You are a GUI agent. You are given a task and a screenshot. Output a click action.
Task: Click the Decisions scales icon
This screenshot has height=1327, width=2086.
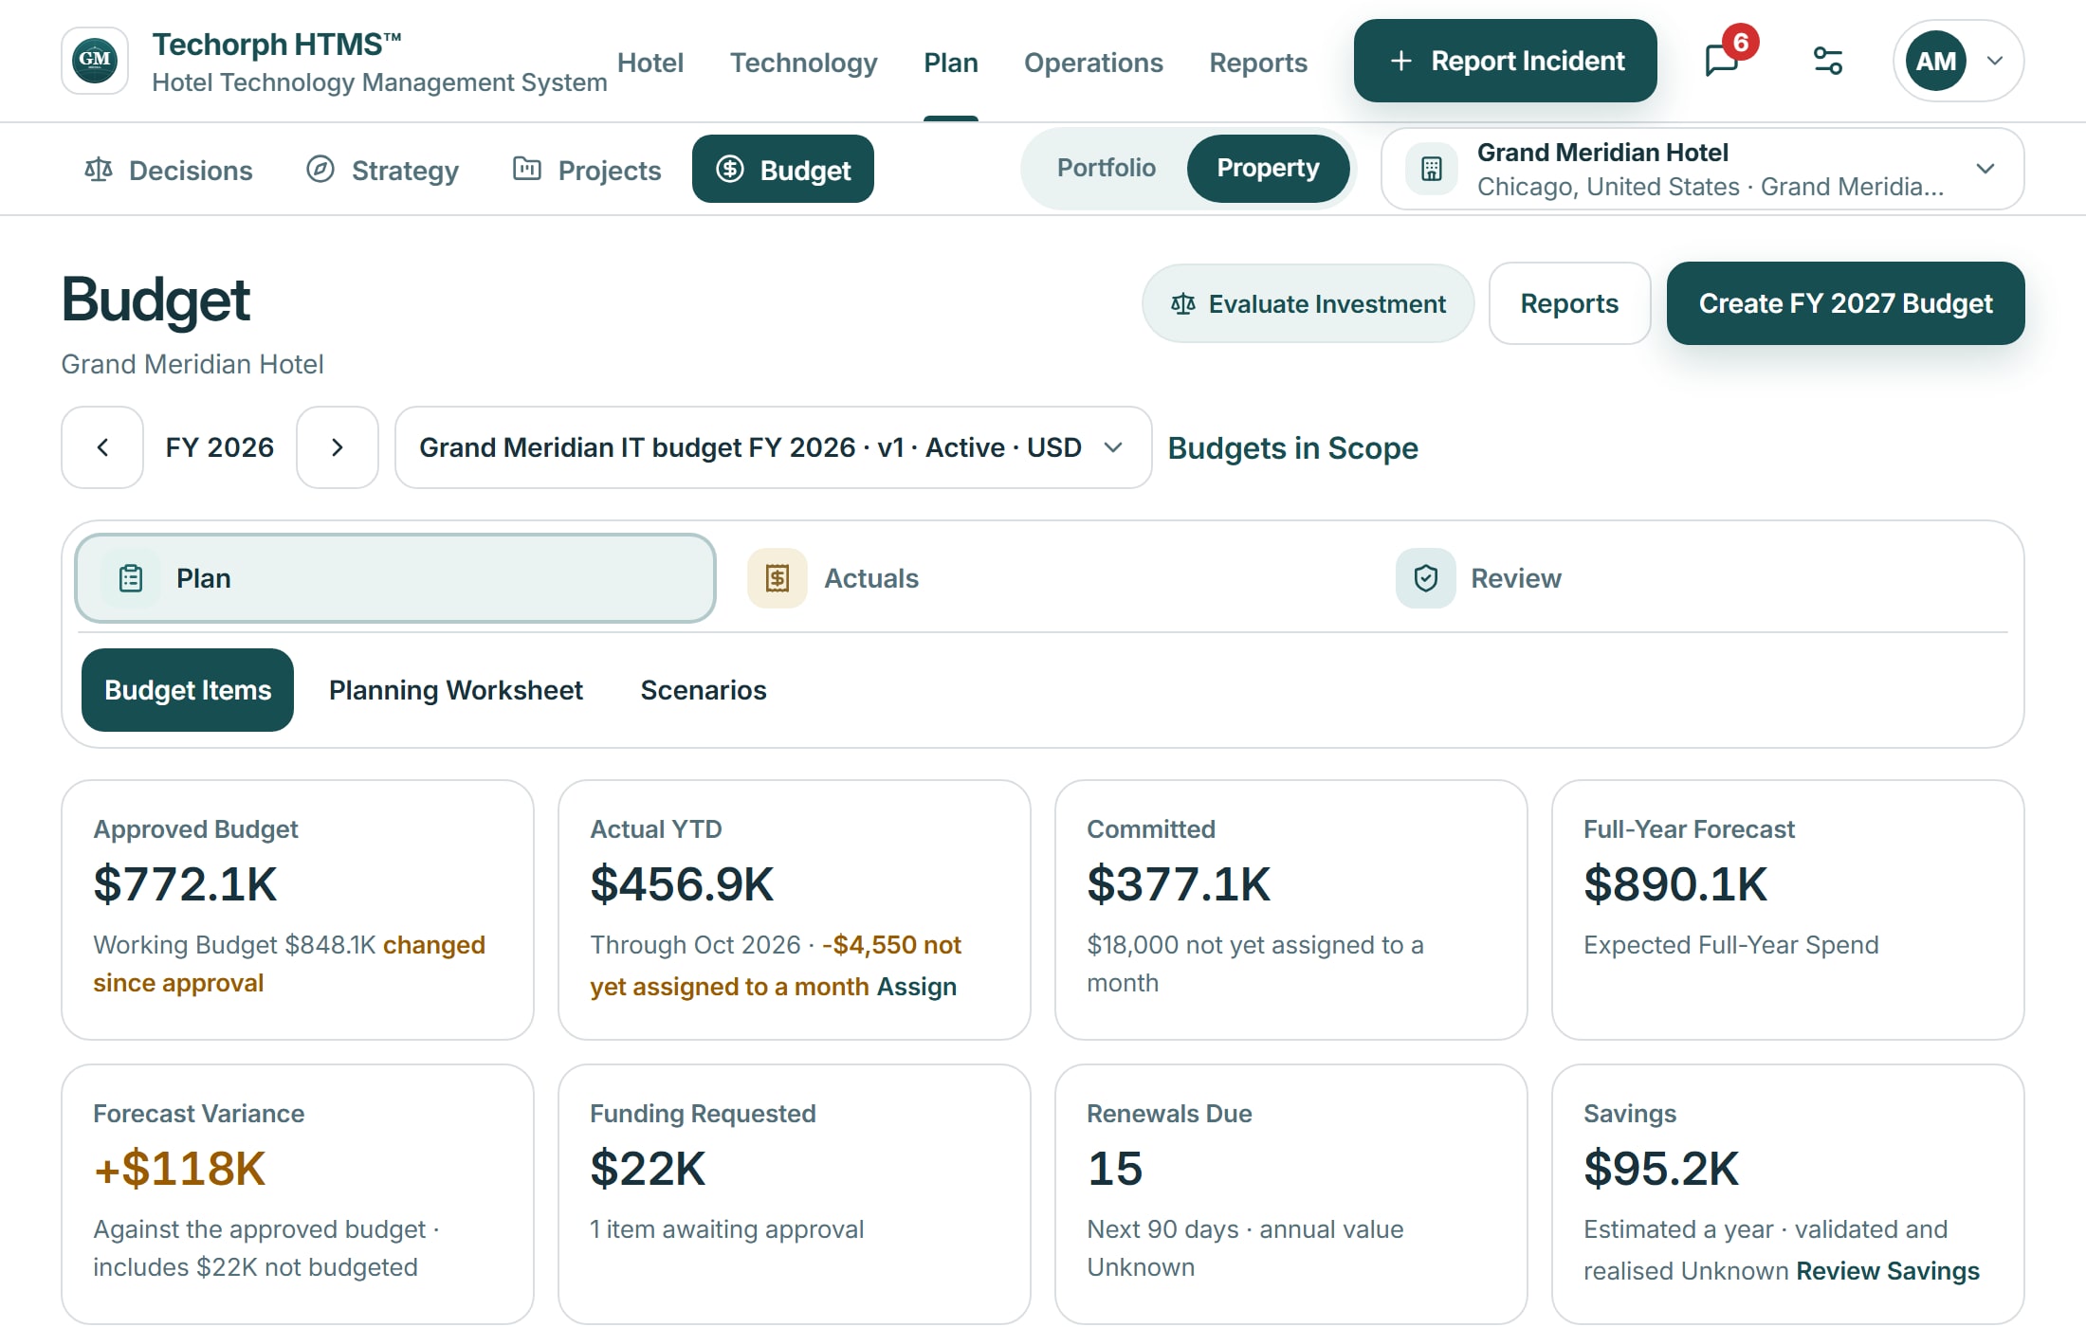point(99,170)
